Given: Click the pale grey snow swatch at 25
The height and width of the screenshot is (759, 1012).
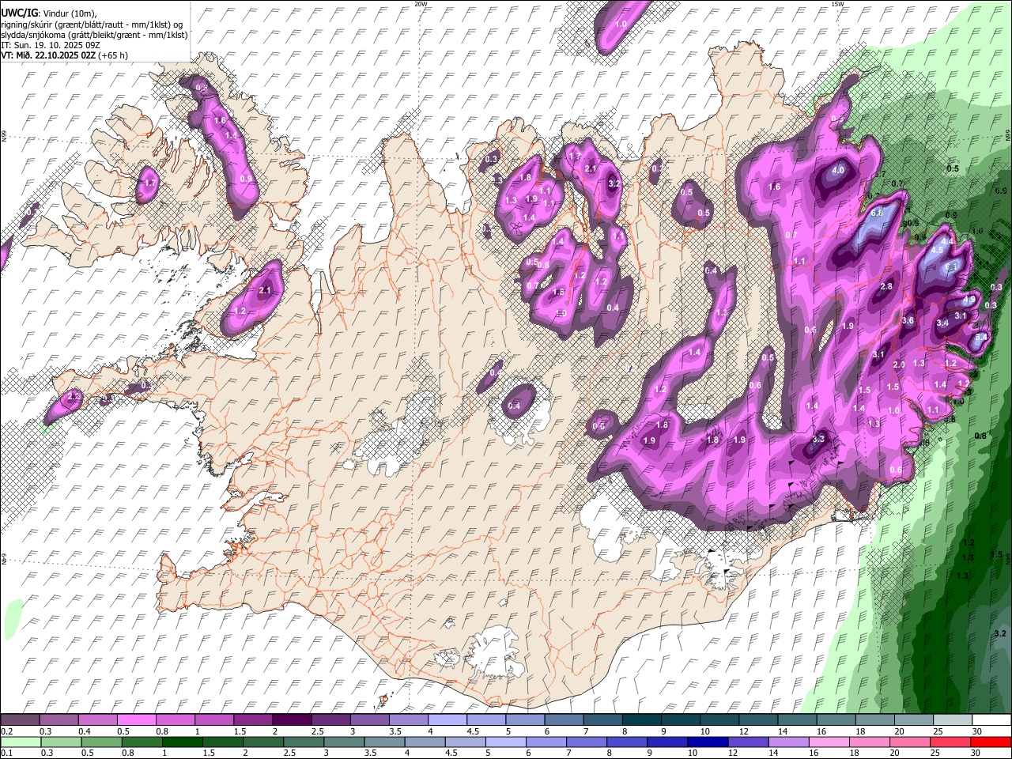Looking at the screenshot, I should tap(952, 719).
